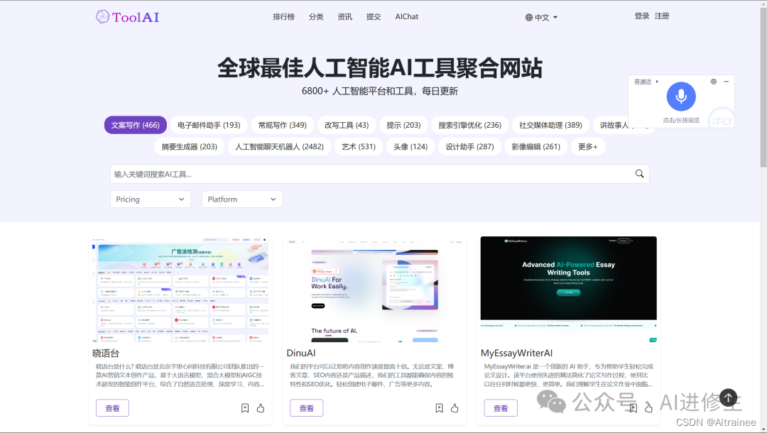767x433 pixels.
Task: Click the DinuAI card title
Action: (301, 353)
